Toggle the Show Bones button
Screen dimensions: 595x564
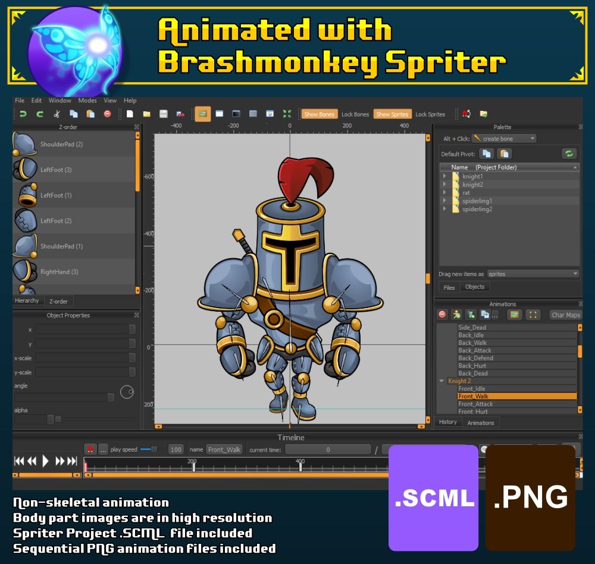pos(319,114)
